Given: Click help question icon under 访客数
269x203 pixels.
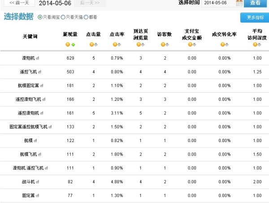Looking at the screenshot, I should [163, 44].
